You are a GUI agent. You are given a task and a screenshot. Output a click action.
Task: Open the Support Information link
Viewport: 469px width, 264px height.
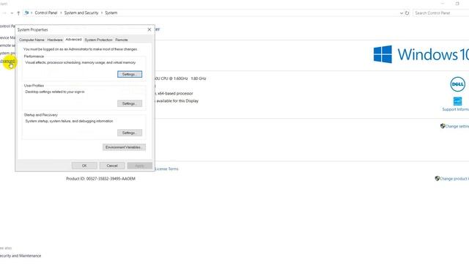[456, 109]
